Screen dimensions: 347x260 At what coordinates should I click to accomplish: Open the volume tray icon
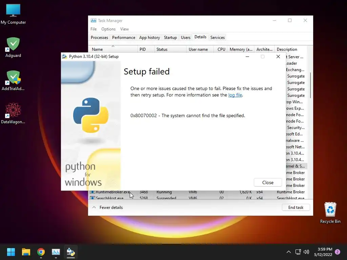306,252
